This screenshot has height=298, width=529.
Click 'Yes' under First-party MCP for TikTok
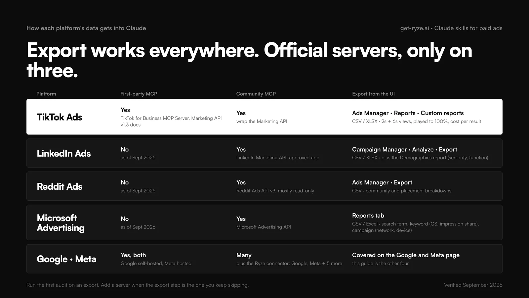point(125,110)
